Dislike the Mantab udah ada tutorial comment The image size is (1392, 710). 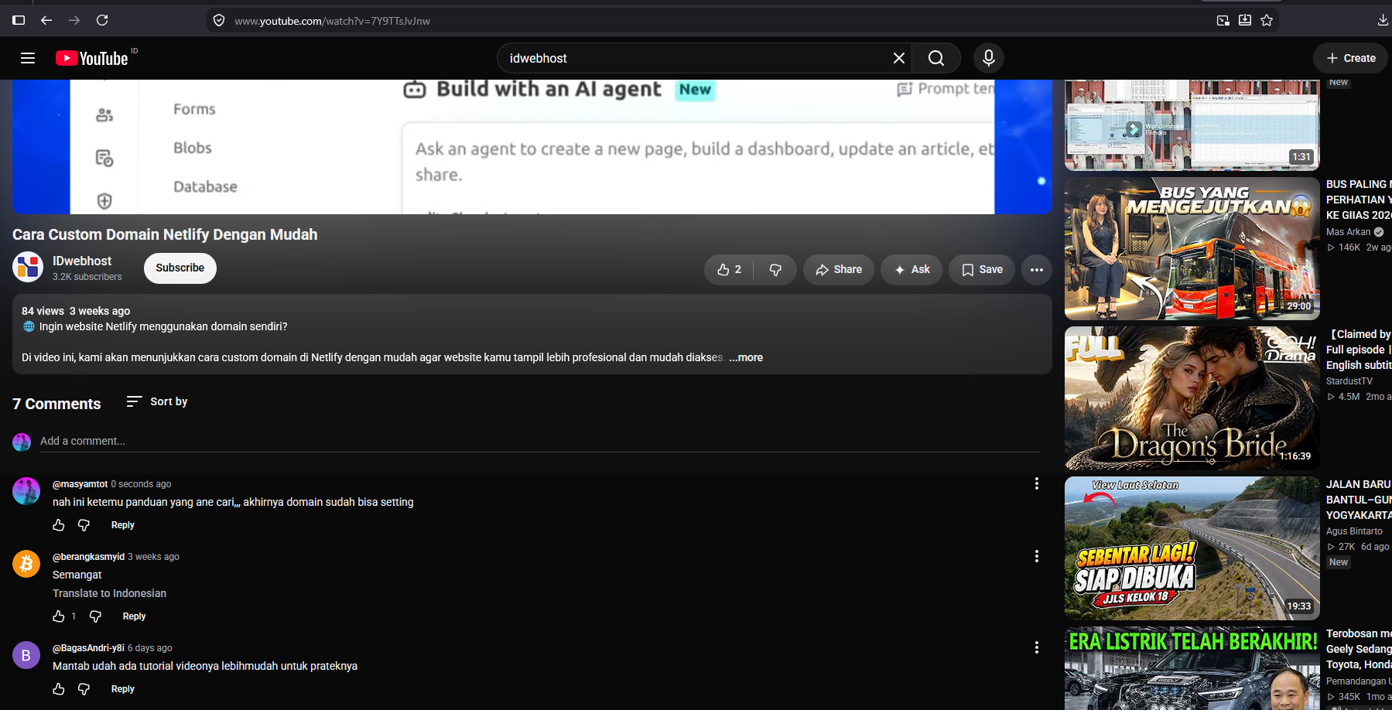[84, 689]
